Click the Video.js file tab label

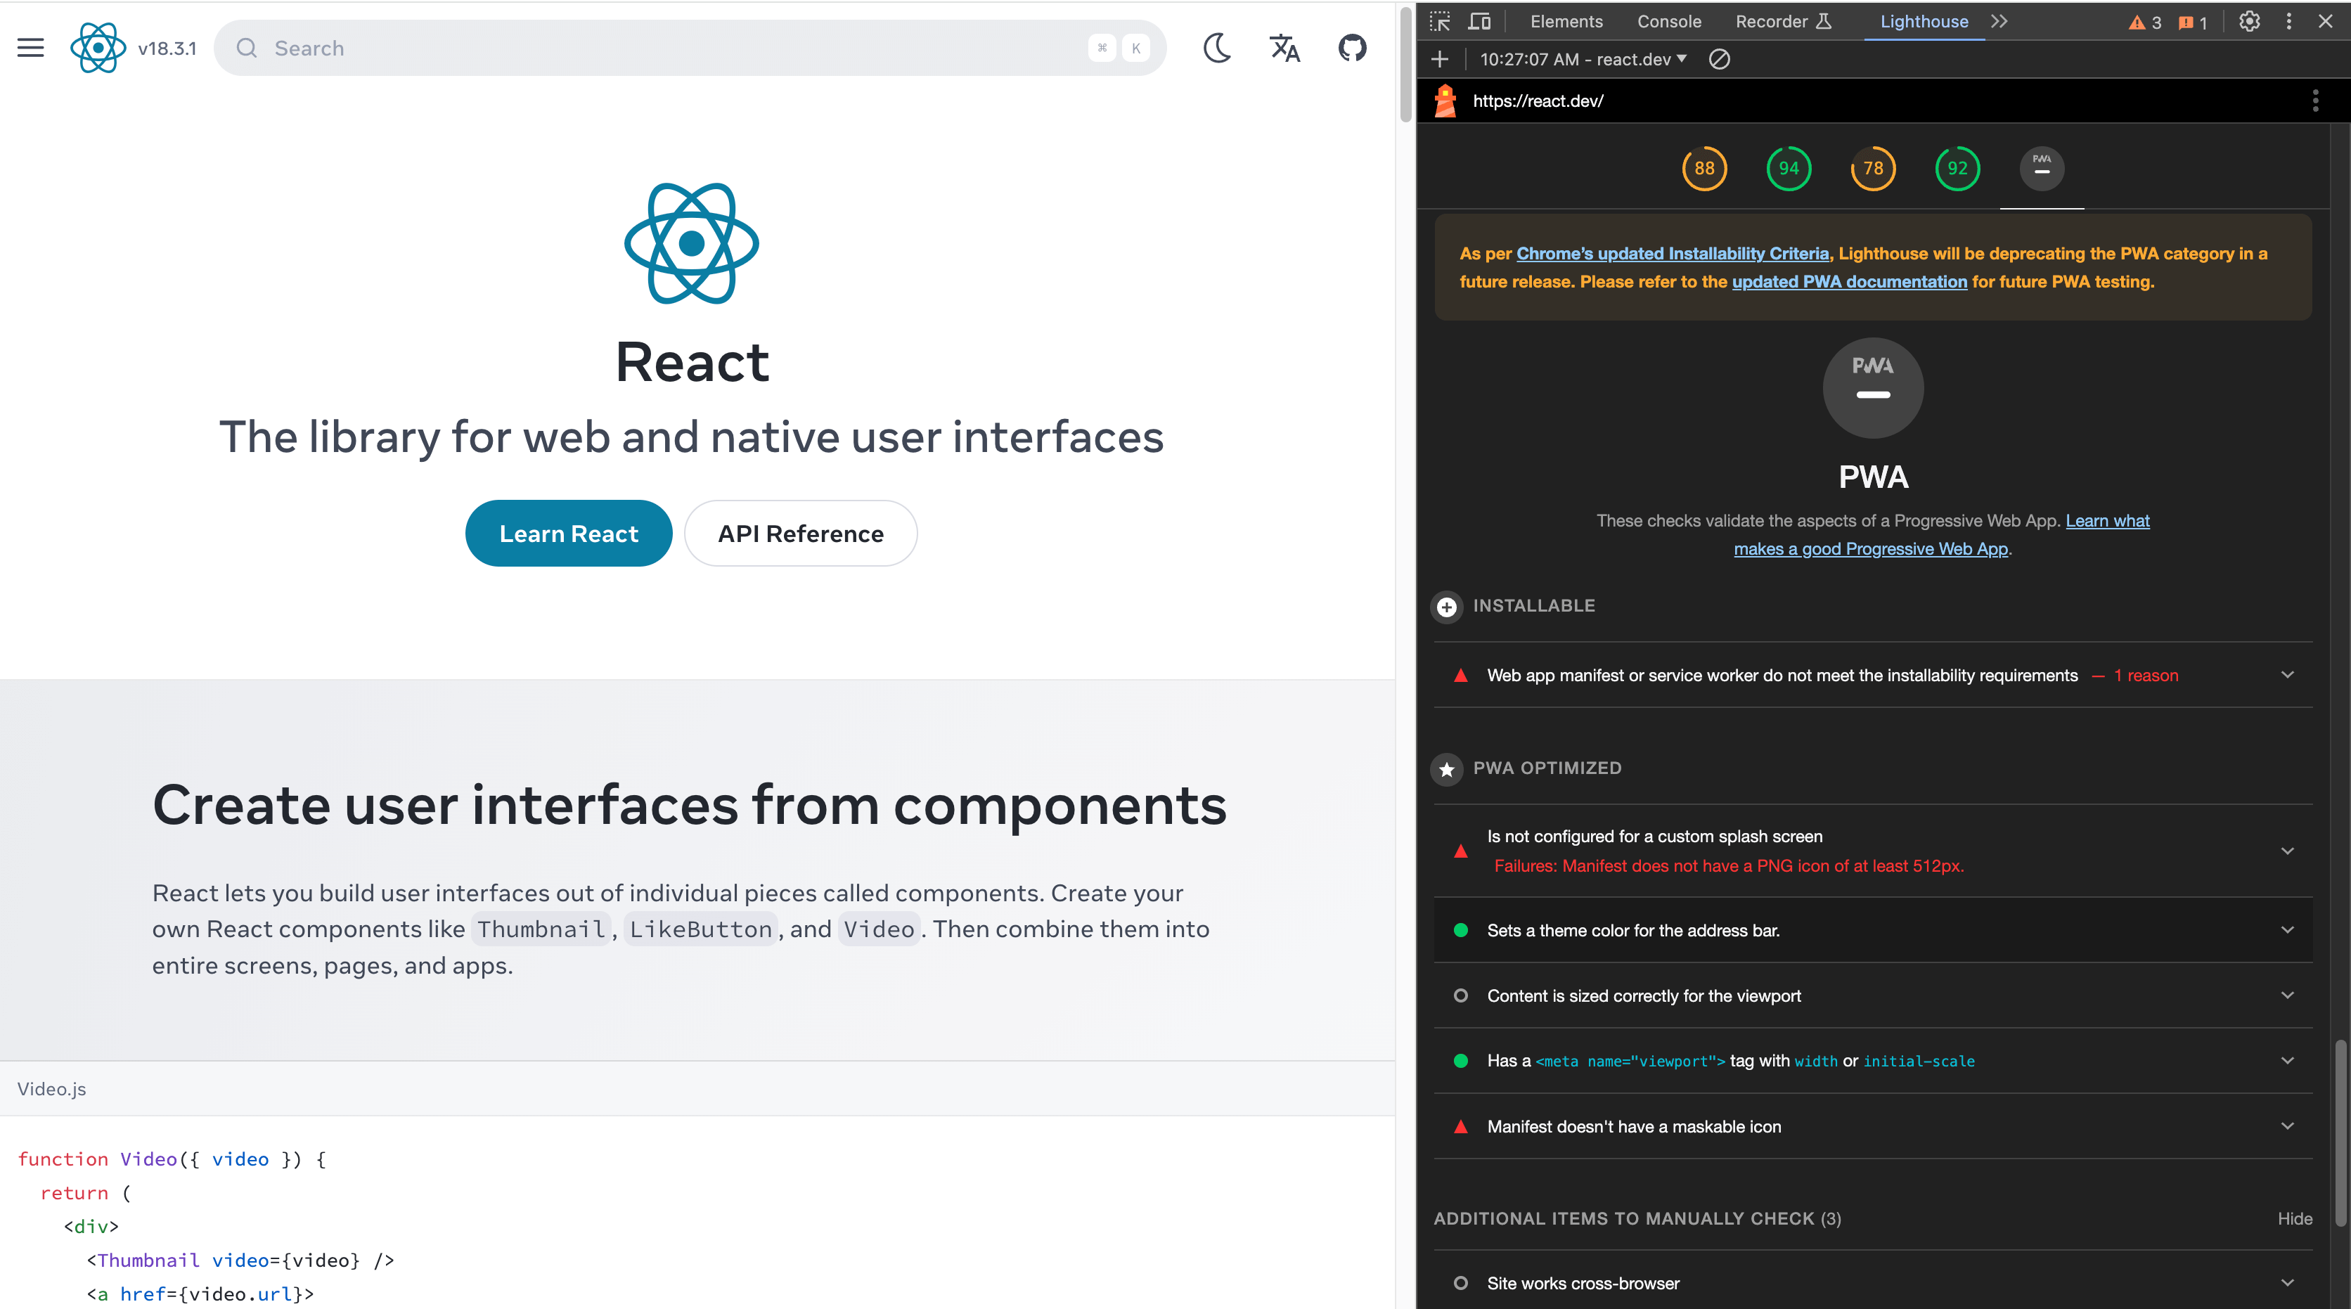point(52,1089)
